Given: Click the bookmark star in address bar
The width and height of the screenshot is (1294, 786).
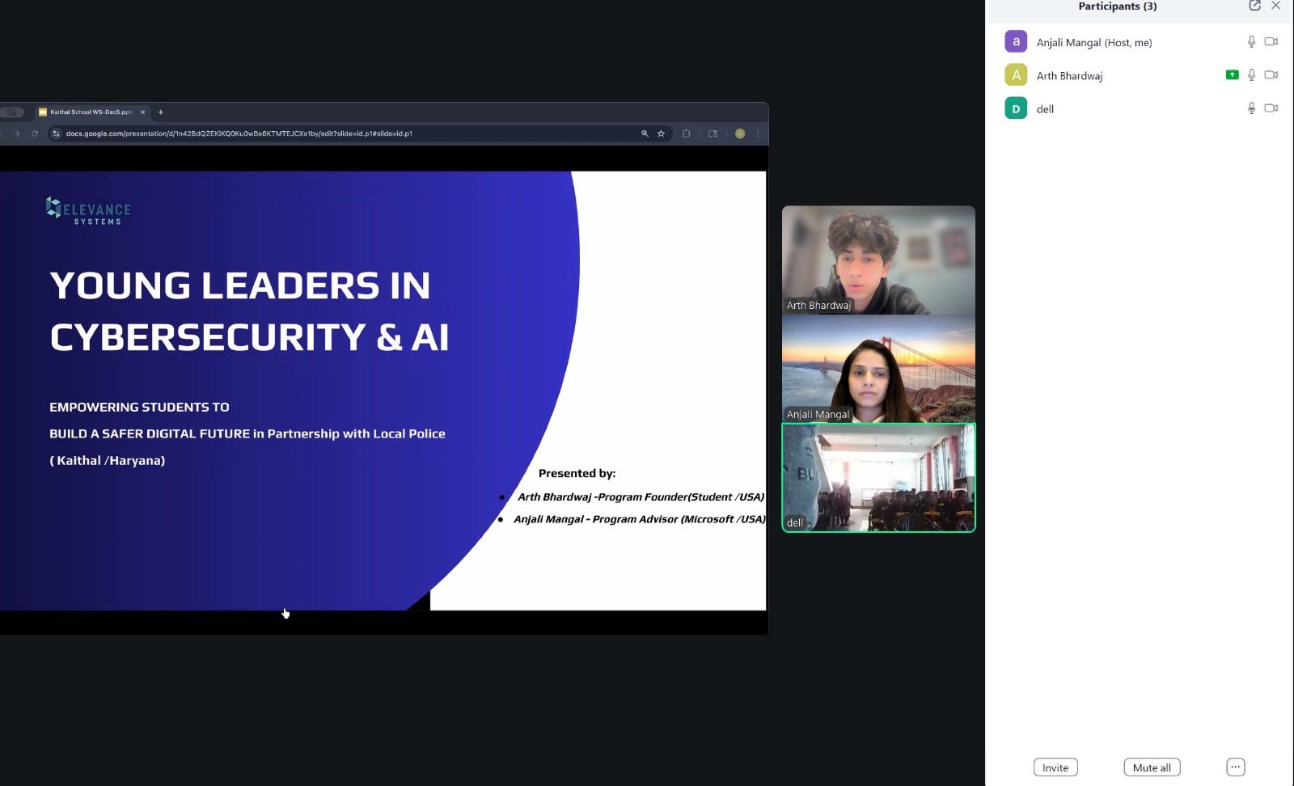Looking at the screenshot, I should 661,134.
